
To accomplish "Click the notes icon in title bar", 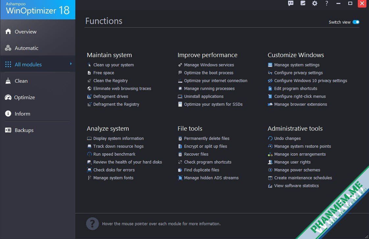I will [x=303, y=3].
